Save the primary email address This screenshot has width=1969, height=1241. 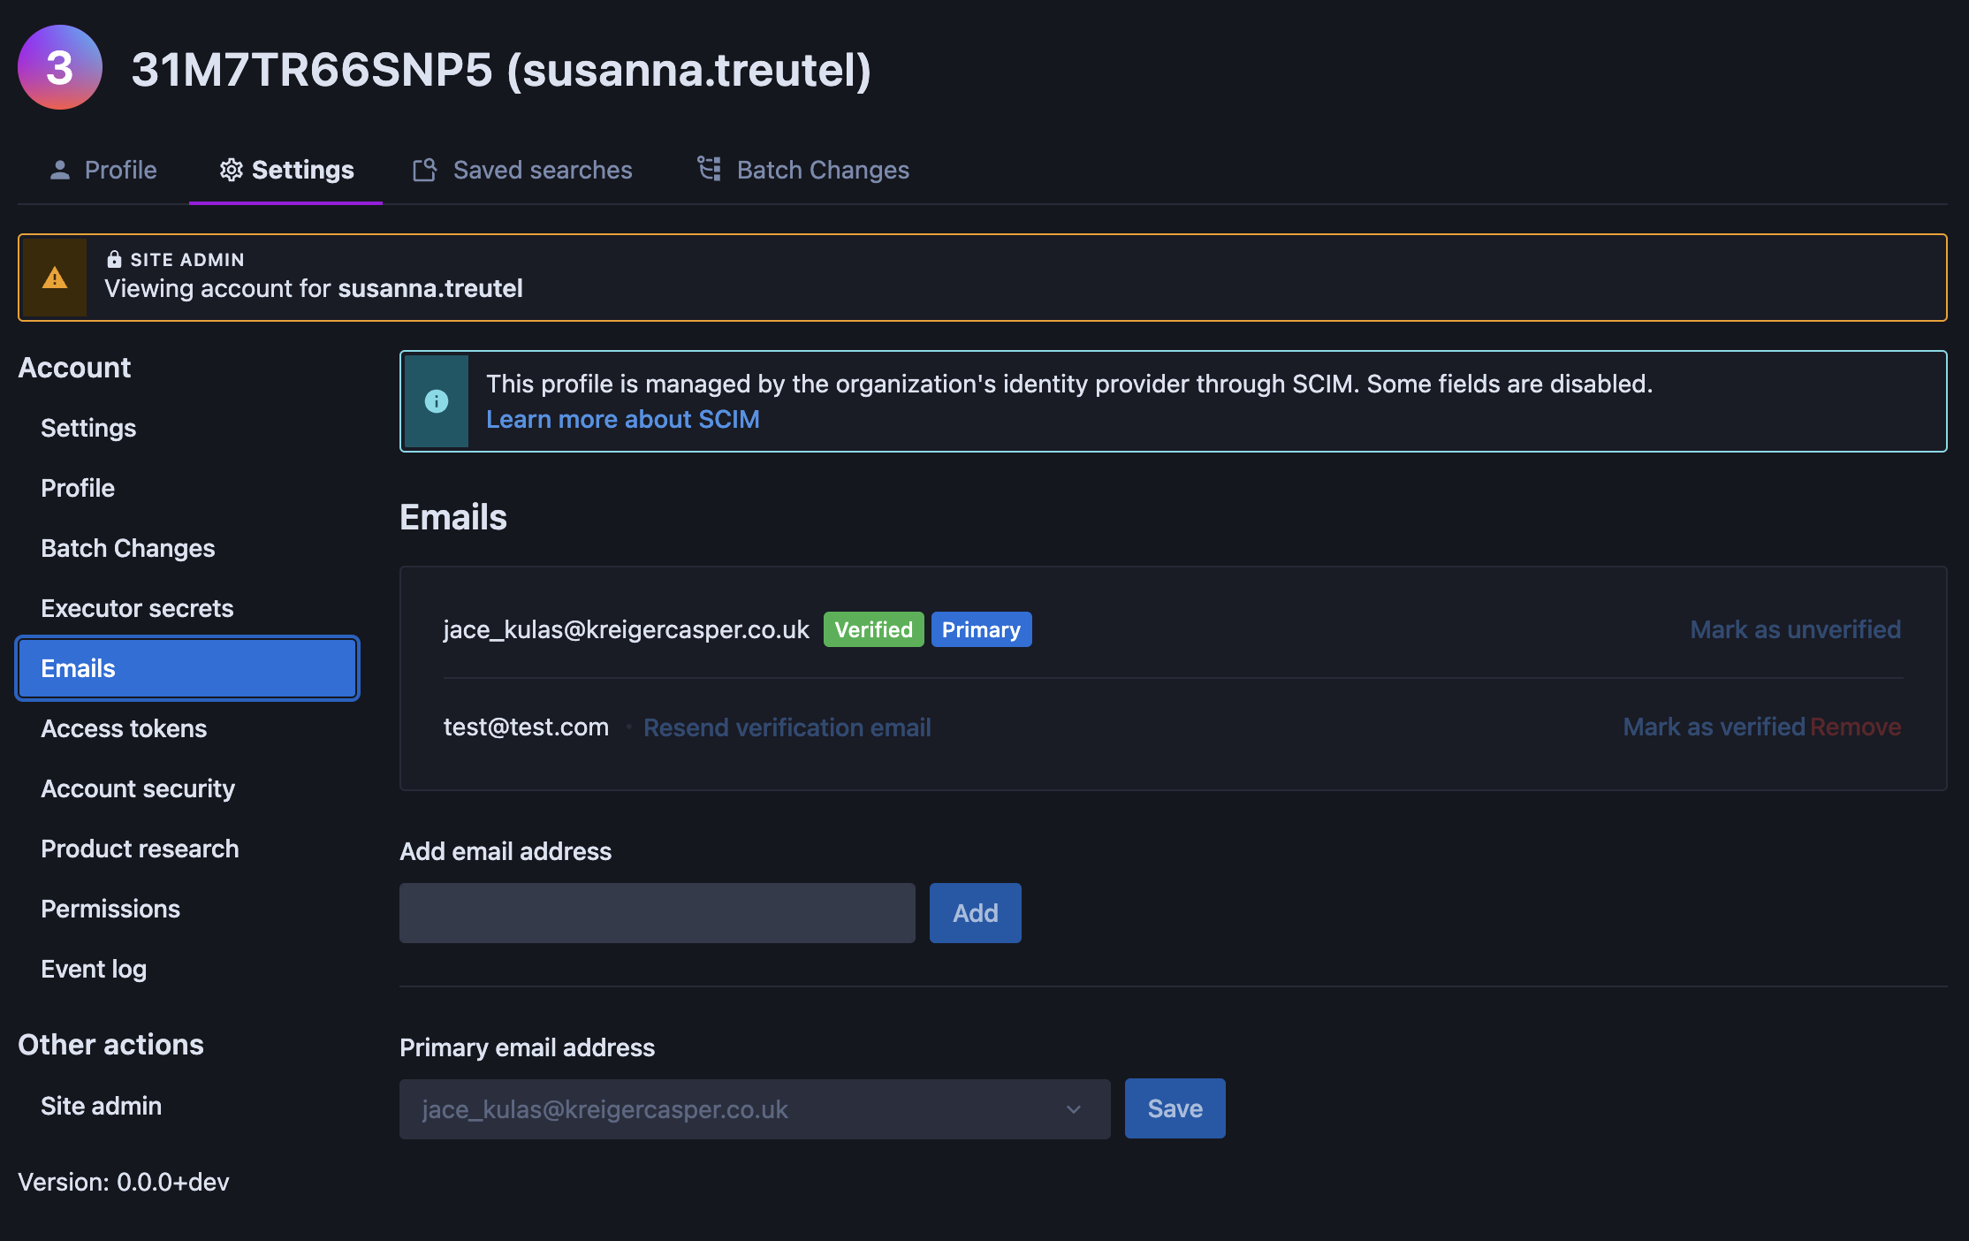(1175, 1108)
